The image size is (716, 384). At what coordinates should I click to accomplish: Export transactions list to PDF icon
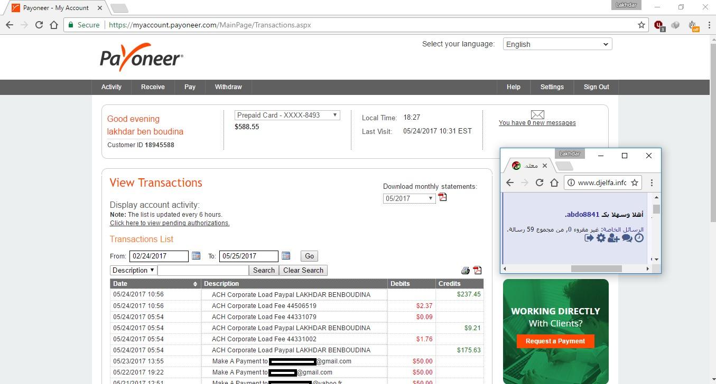click(478, 270)
